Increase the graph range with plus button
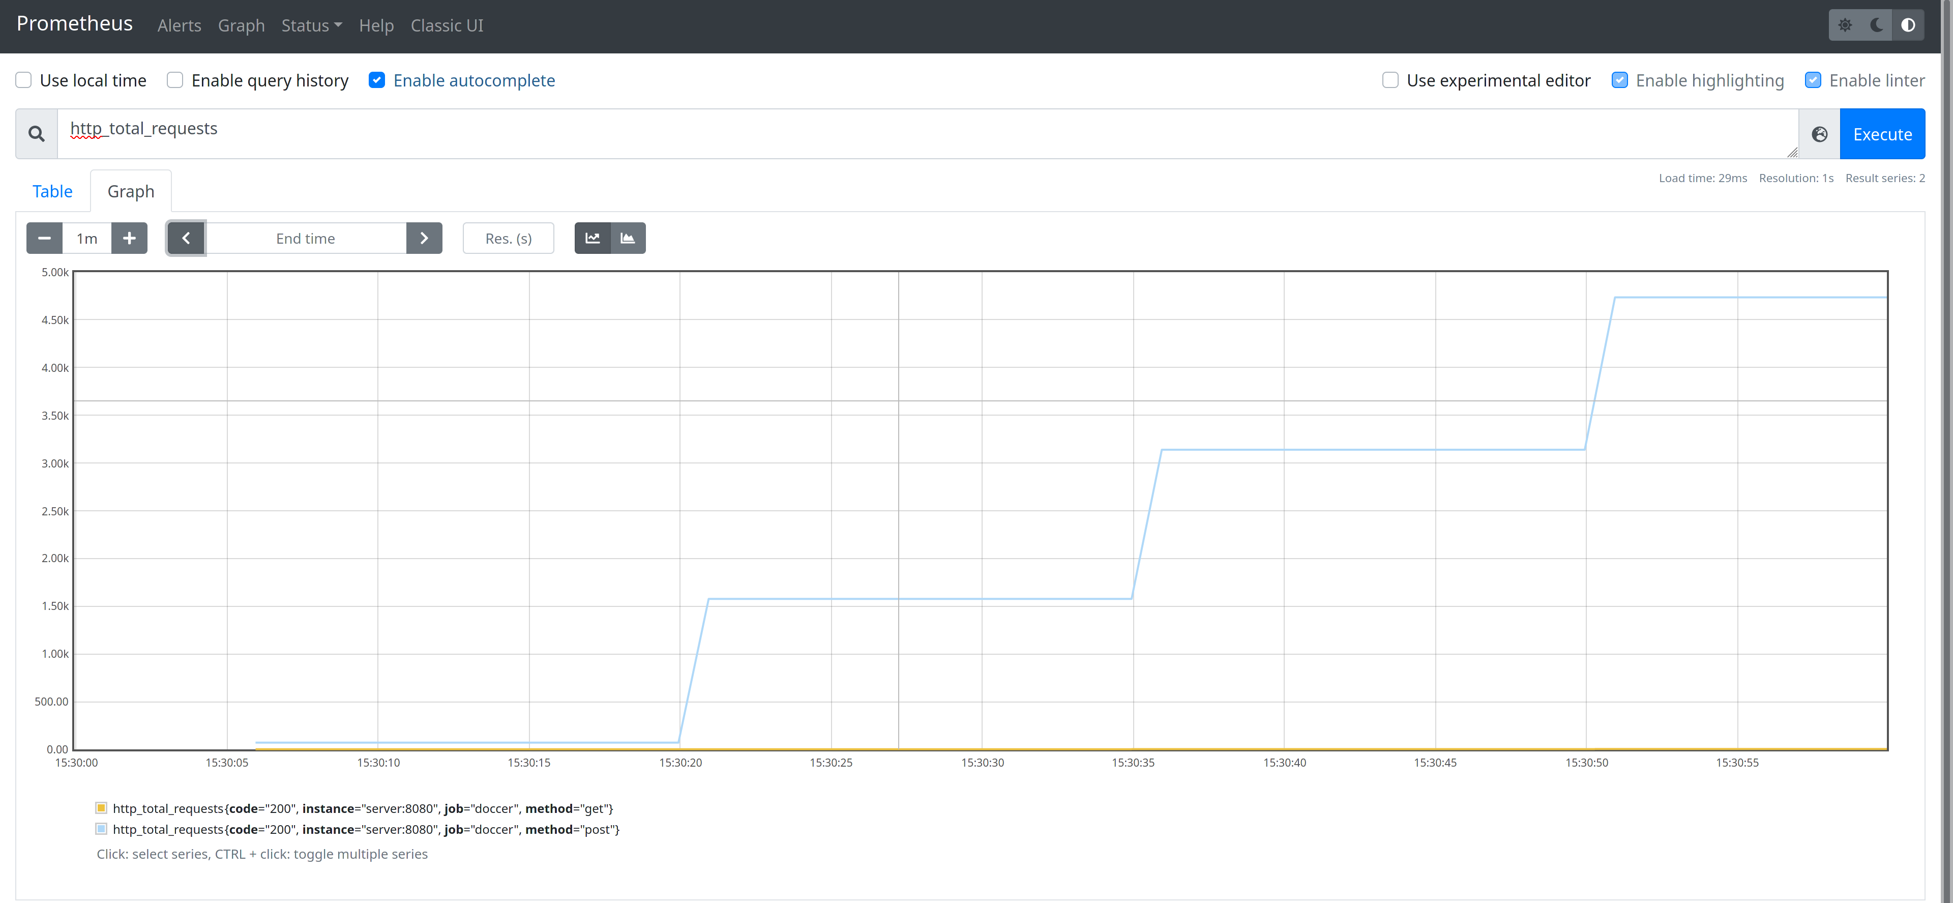Viewport: 1953px width, 903px height. (x=130, y=238)
